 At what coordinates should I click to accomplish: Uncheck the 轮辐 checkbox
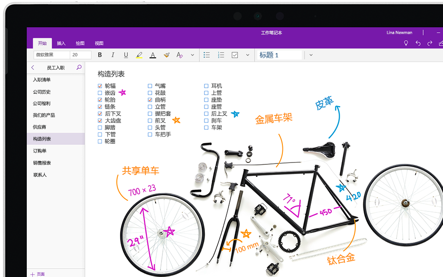pos(100,86)
